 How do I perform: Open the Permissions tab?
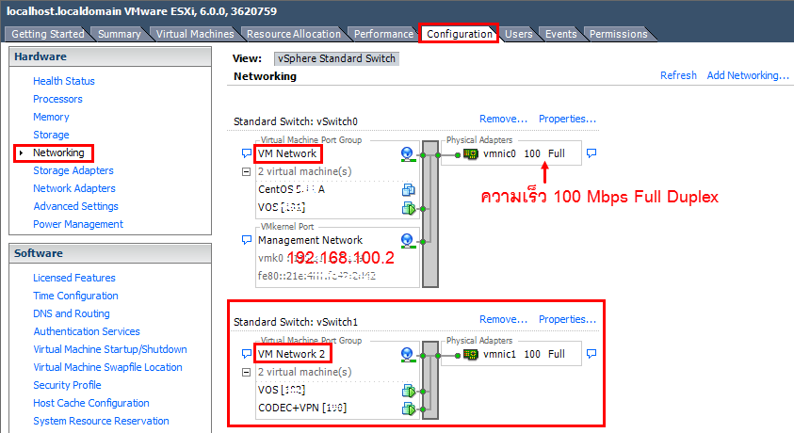click(618, 34)
